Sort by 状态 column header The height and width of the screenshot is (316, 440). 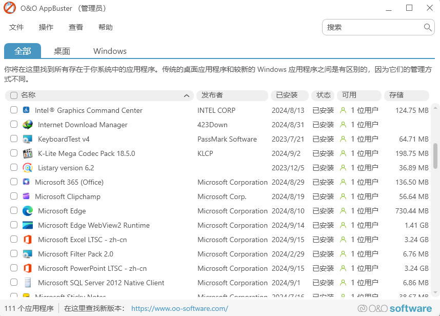tap(323, 95)
